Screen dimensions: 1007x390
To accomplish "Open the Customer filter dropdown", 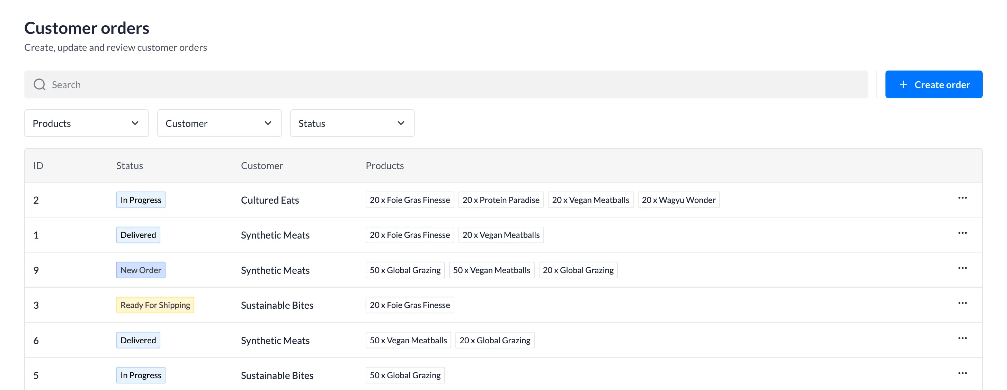I will pyautogui.click(x=219, y=123).
